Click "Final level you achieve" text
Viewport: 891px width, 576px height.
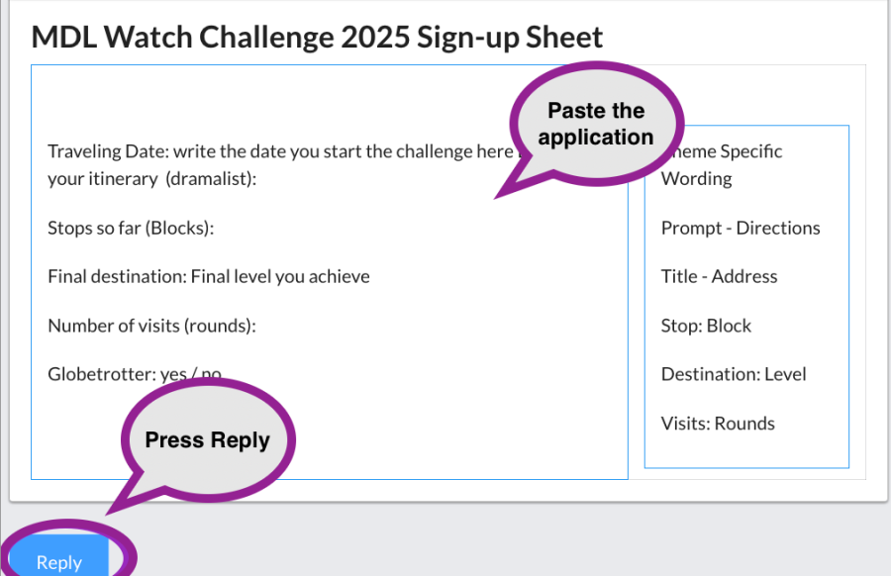click(x=280, y=276)
